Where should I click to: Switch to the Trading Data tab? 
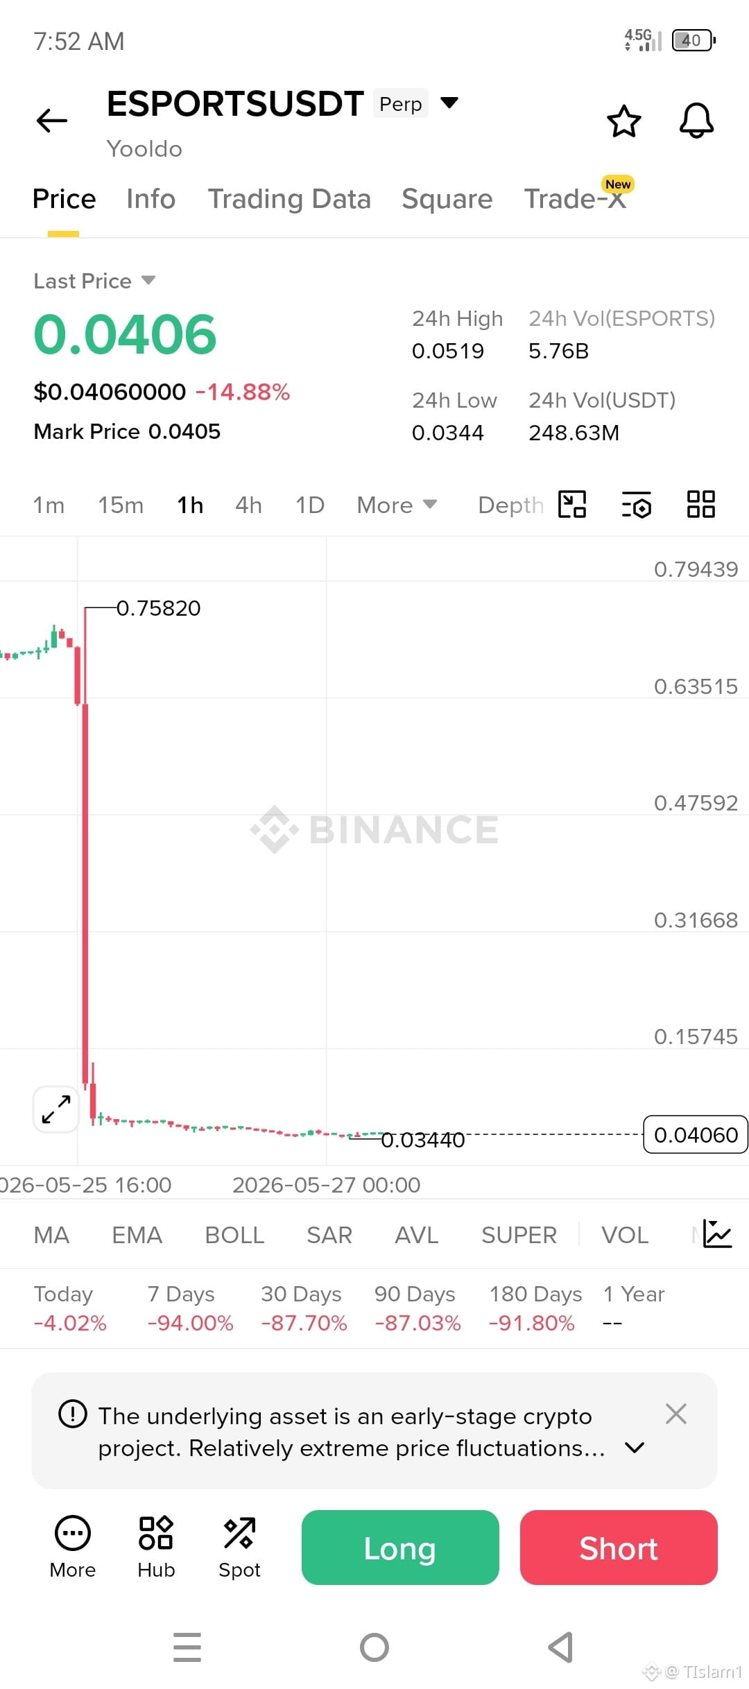tap(289, 199)
